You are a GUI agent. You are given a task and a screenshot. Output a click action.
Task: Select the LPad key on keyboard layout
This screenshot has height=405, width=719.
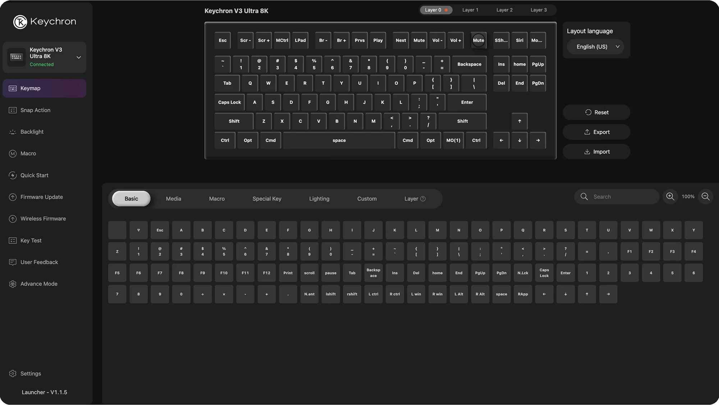tap(300, 40)
